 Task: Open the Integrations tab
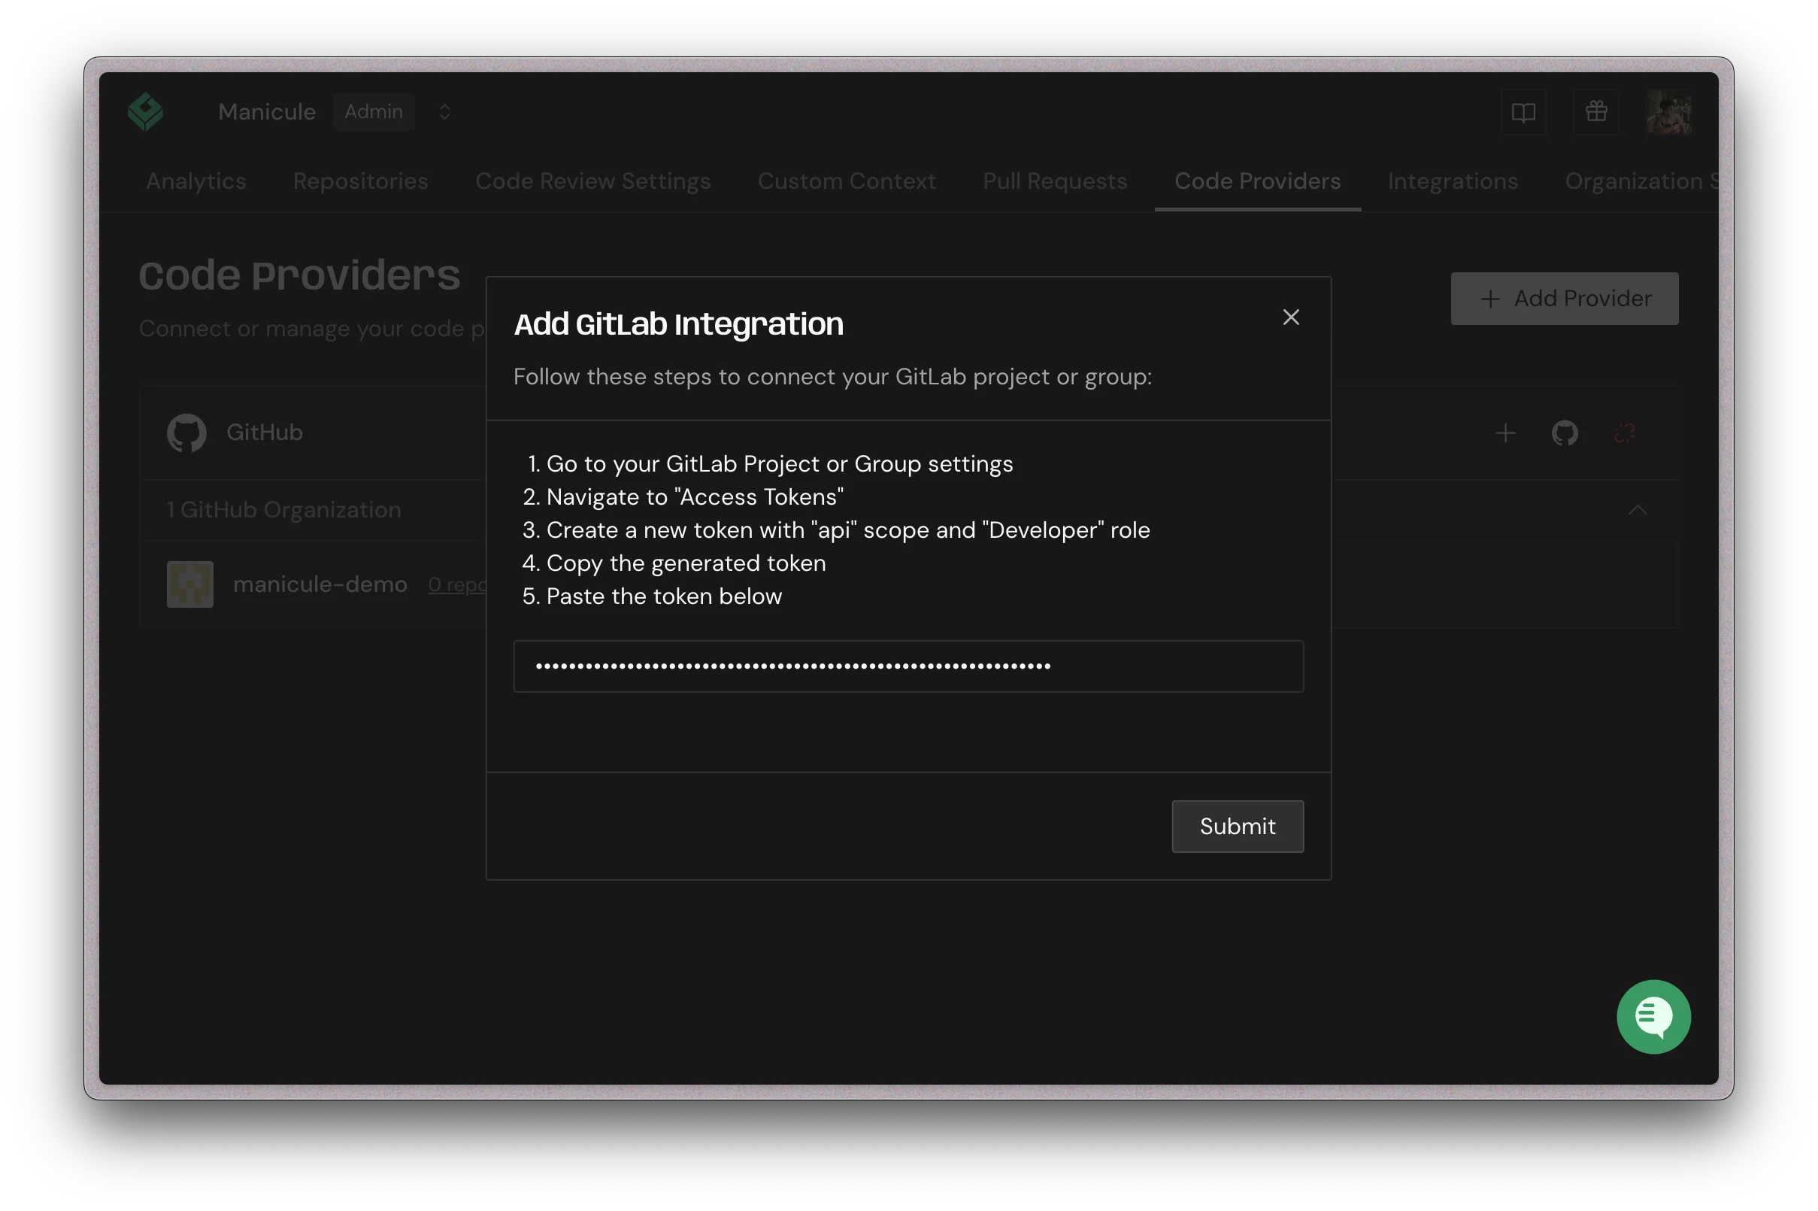[x=1452, y=181]
